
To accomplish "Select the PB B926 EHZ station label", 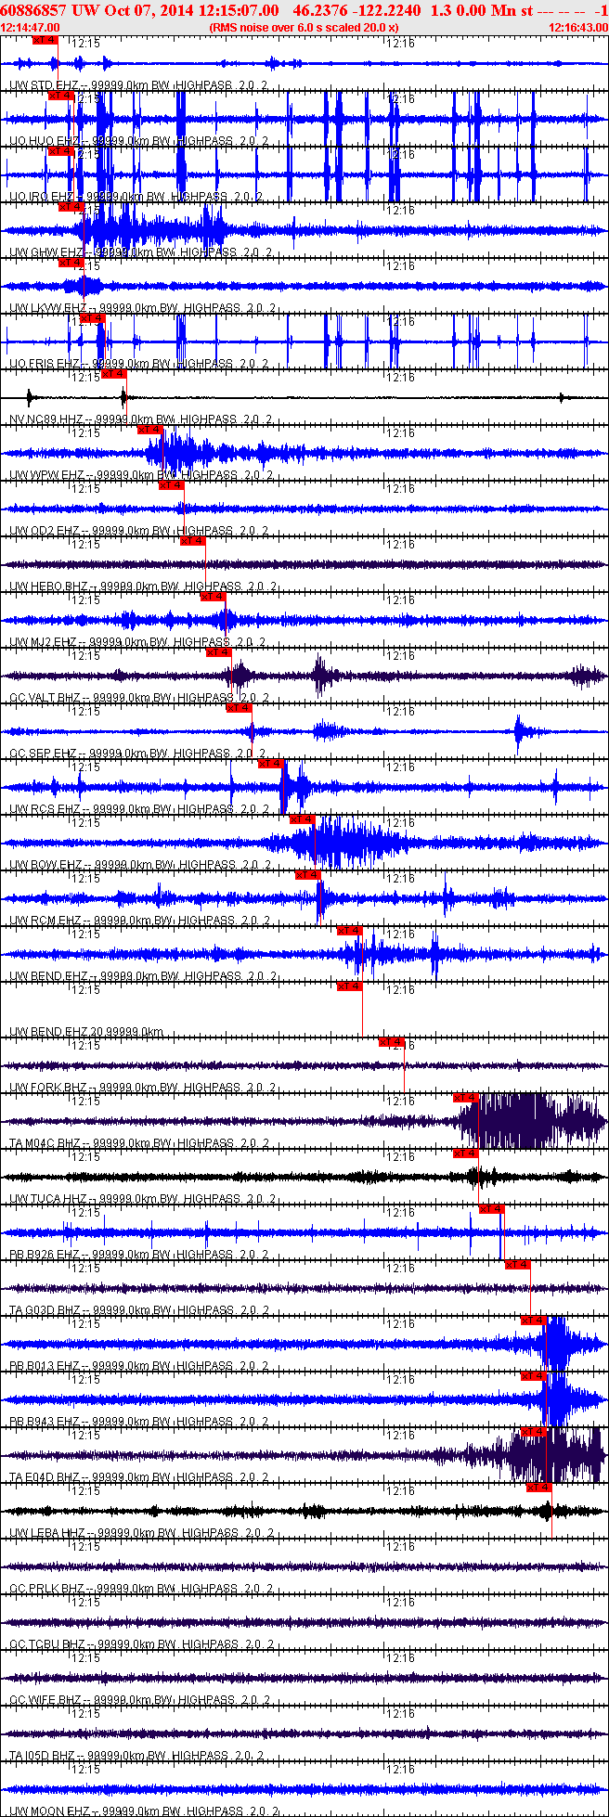I will (x=139, y=1255).
